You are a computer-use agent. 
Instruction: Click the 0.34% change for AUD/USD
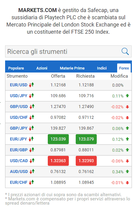pyautogui.click(x=118, y=172)
